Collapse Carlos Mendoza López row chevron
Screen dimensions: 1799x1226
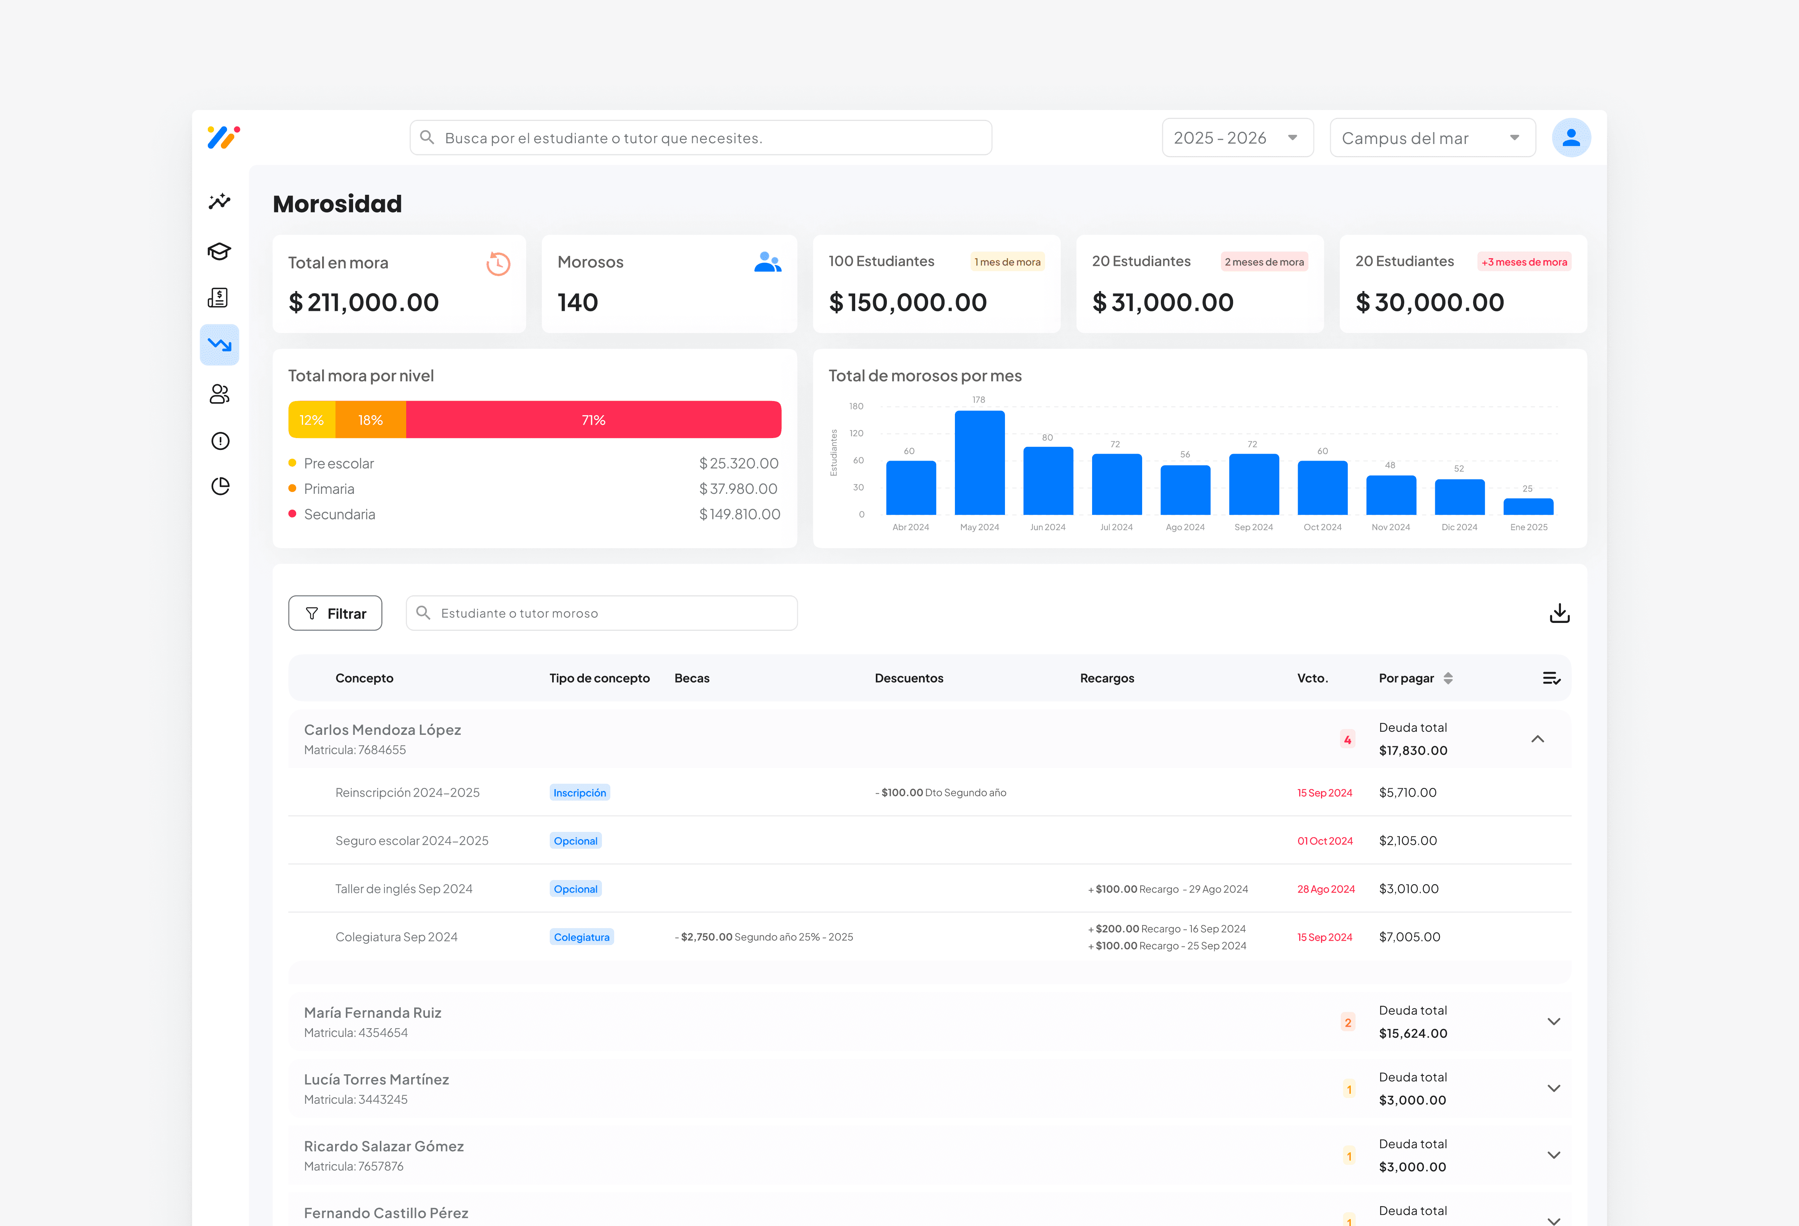(1538, 739)
